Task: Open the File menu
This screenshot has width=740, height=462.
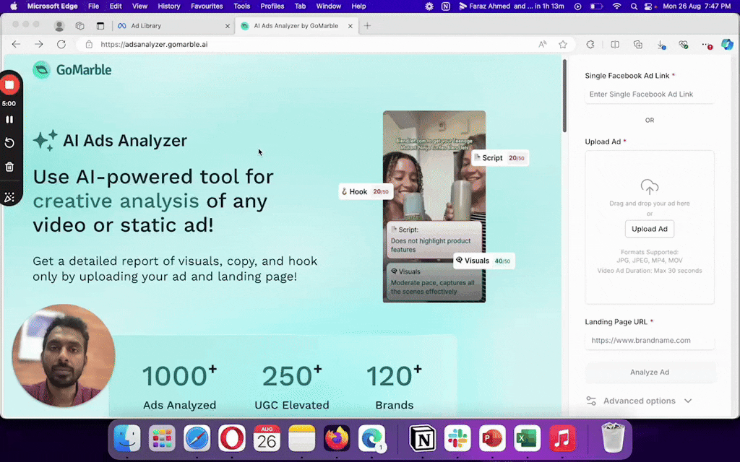Action: pyautogui.click(x=93, y=6)
